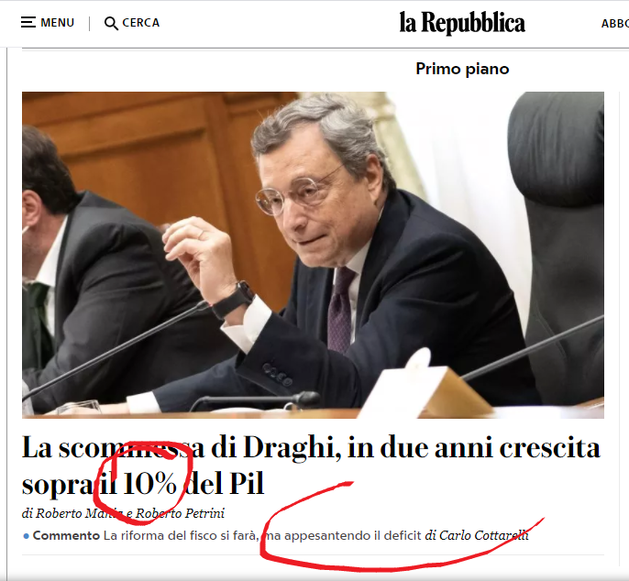The height and width of the screenshot is (581, 629).
Task: Click the magnifying glass search icon
Action: click(x=111, y=23)
